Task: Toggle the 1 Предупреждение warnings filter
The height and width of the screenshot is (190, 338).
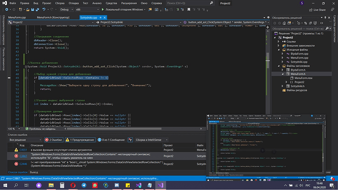Action: coord(80,140)
